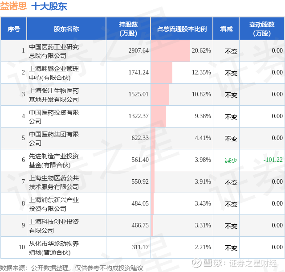Click the 十大股东 heading text

pos(49,6)
